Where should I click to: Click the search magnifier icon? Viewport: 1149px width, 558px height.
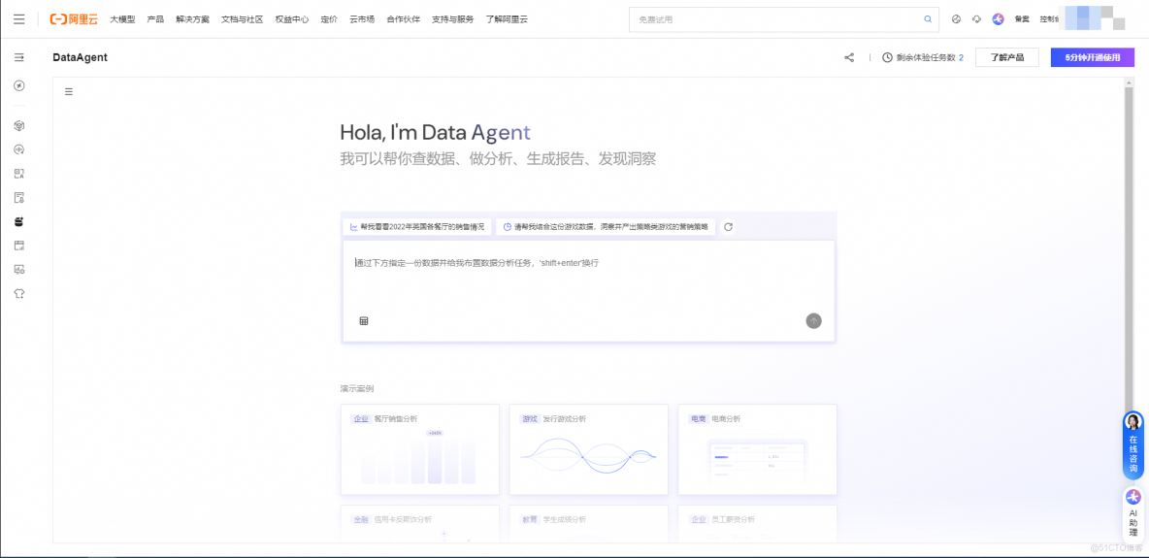pos(928,19)
